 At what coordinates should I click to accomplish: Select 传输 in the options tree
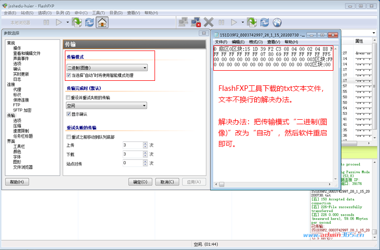click(x=11, y=116)
